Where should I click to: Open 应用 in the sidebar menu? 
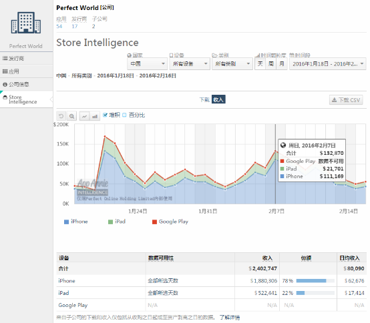[x=27, y=71]
